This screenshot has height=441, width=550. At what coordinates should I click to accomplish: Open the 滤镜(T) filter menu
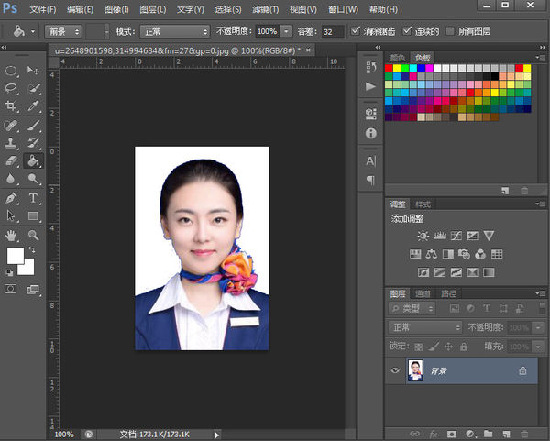point(267,8)
